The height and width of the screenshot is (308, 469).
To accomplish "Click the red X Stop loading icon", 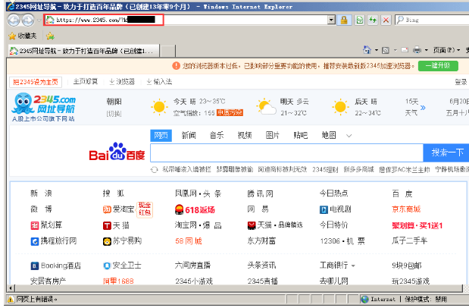I will coord(386,20).
